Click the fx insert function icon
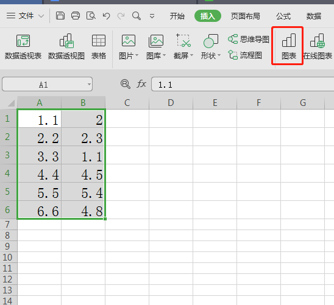This screenshot has height=305, width=334. 141,84
